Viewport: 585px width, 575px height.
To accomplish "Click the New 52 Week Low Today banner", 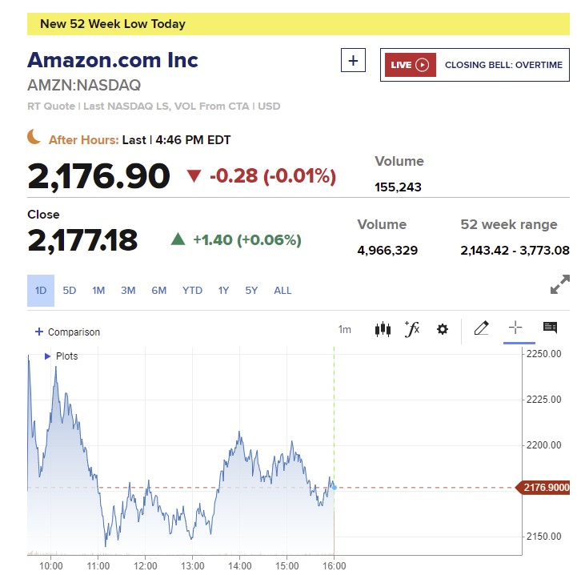I will [298, 24].
